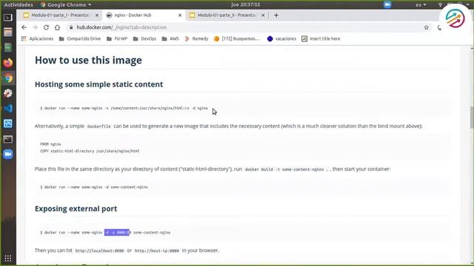Click the 'FROM nginx' code line
Screen dimensions: 474x266
(50, 144)
